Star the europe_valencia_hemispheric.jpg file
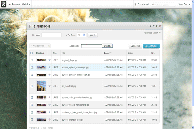 [x=49, y=104]
